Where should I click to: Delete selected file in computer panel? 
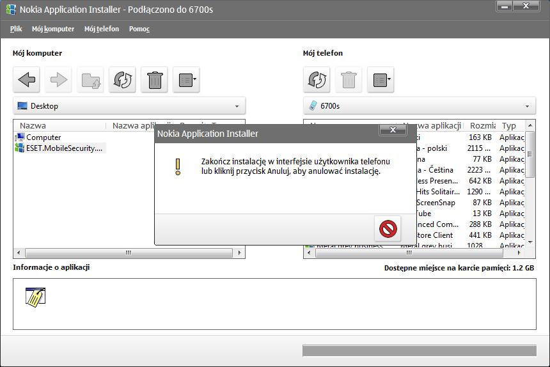(x=154, y=79)
